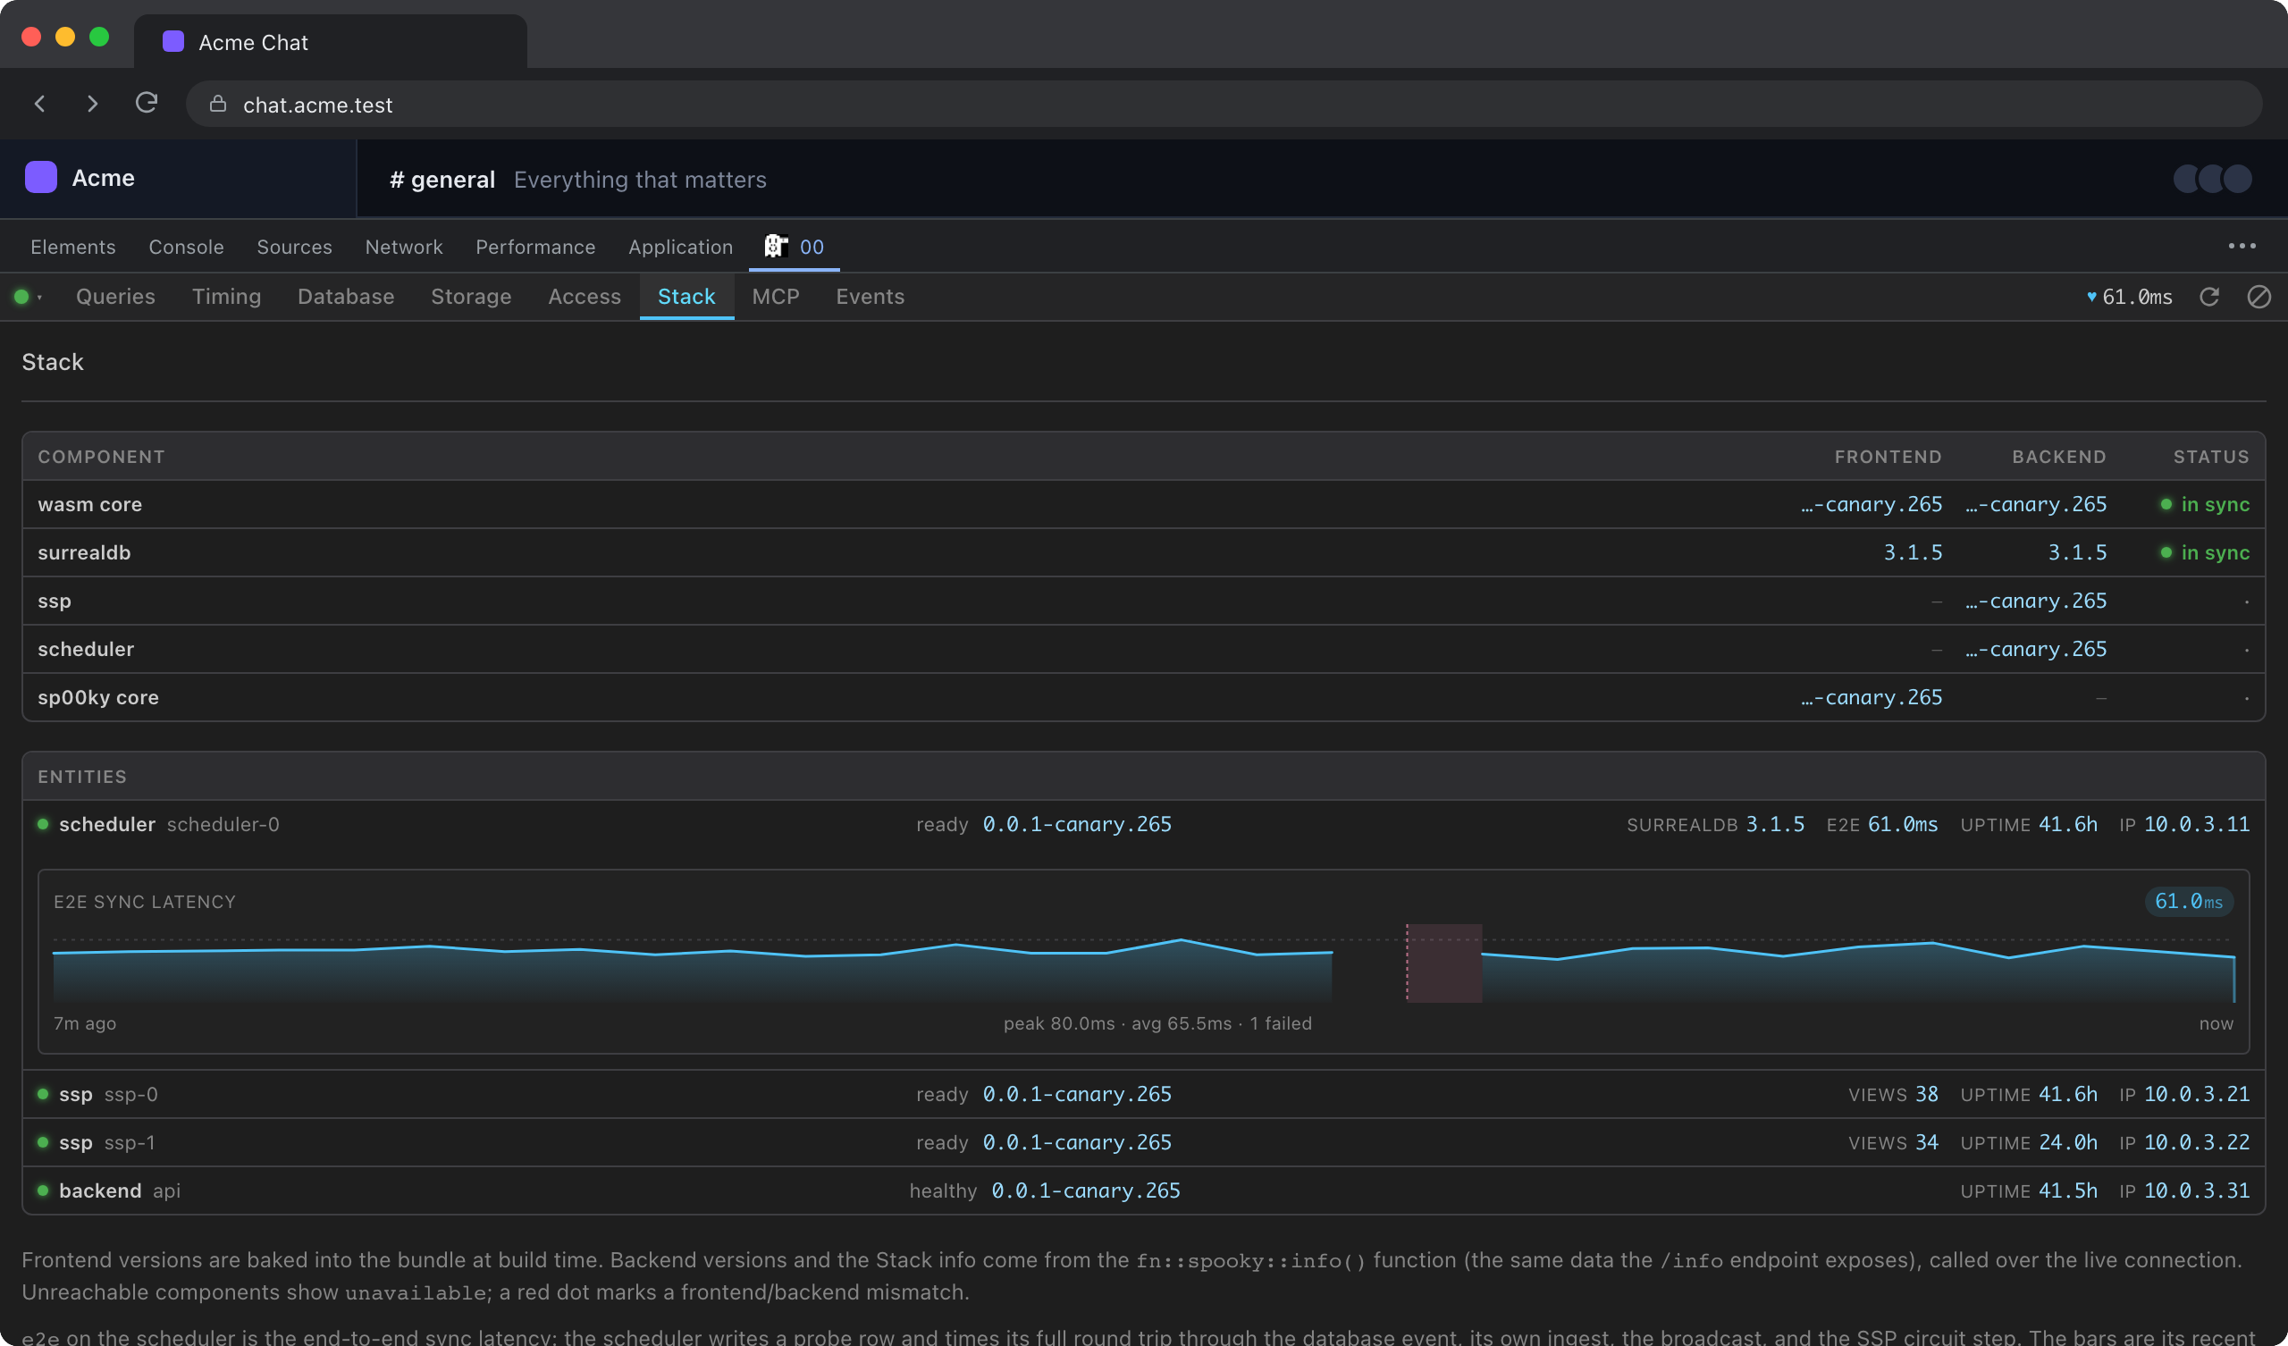The height and width of the screenshot is (1346, 2288).
Task: Click the scheduler component name in table
Action: pos(85,650)
